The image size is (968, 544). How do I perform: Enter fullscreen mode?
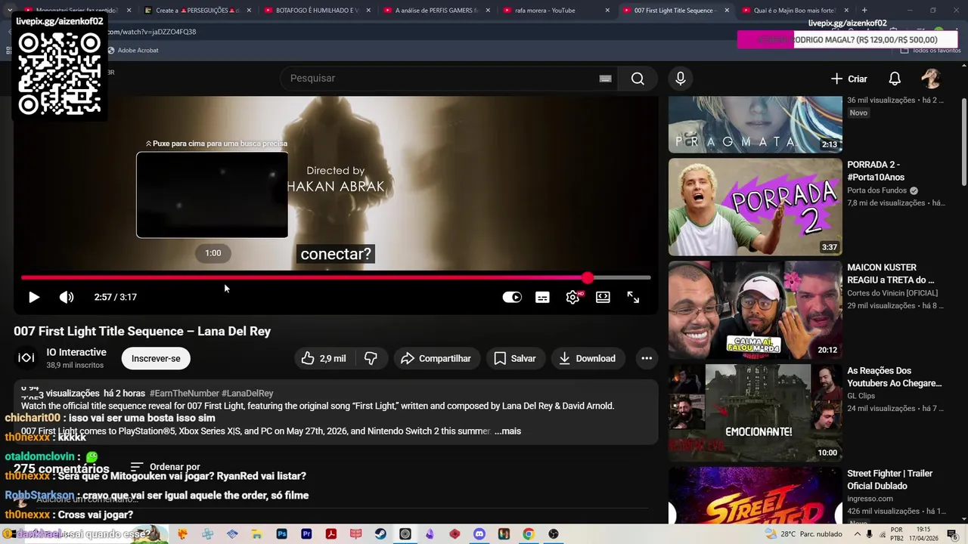coord(633,297)
